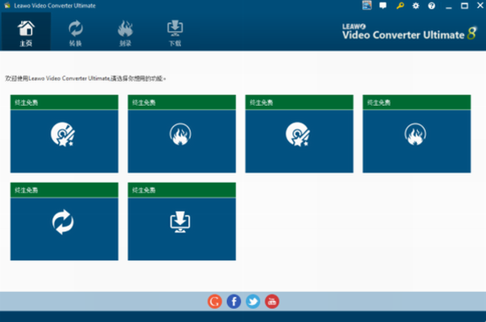Click the key registration icon
Viewport: 486px width, 322px height.
400,5
